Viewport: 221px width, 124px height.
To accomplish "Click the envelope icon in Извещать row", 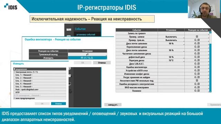I will coord(82,58).
